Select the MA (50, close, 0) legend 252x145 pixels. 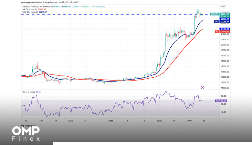click(x=34, y=9)
